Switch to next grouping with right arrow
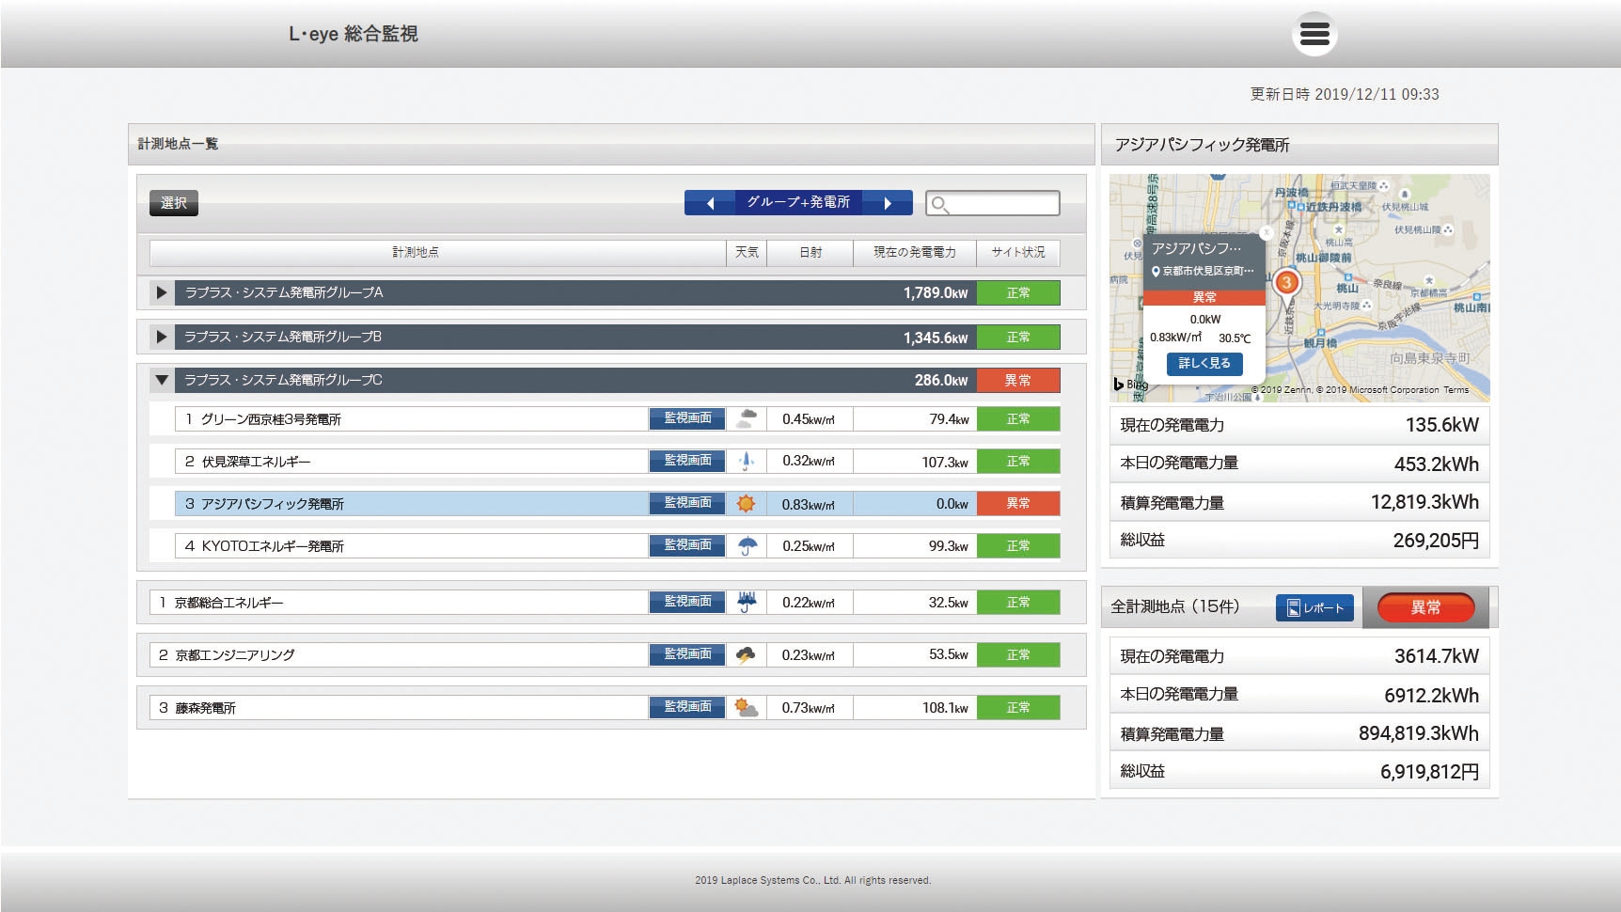The image size is (1621, 912). [887, 203]
